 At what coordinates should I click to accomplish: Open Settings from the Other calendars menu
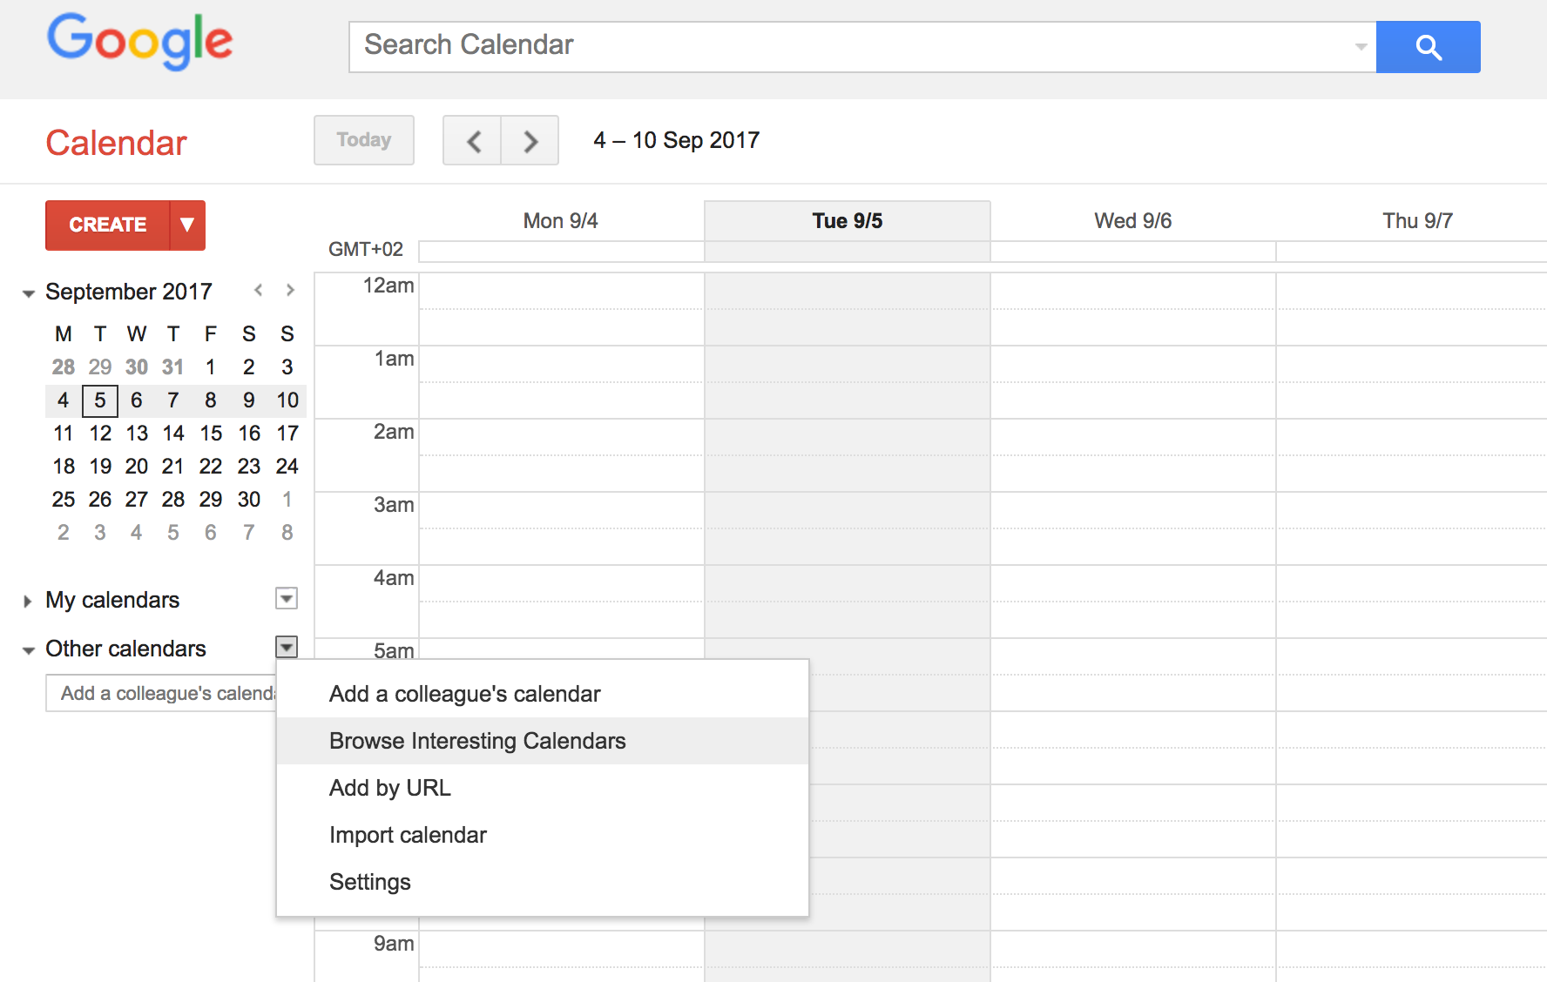tap(369, 881)
